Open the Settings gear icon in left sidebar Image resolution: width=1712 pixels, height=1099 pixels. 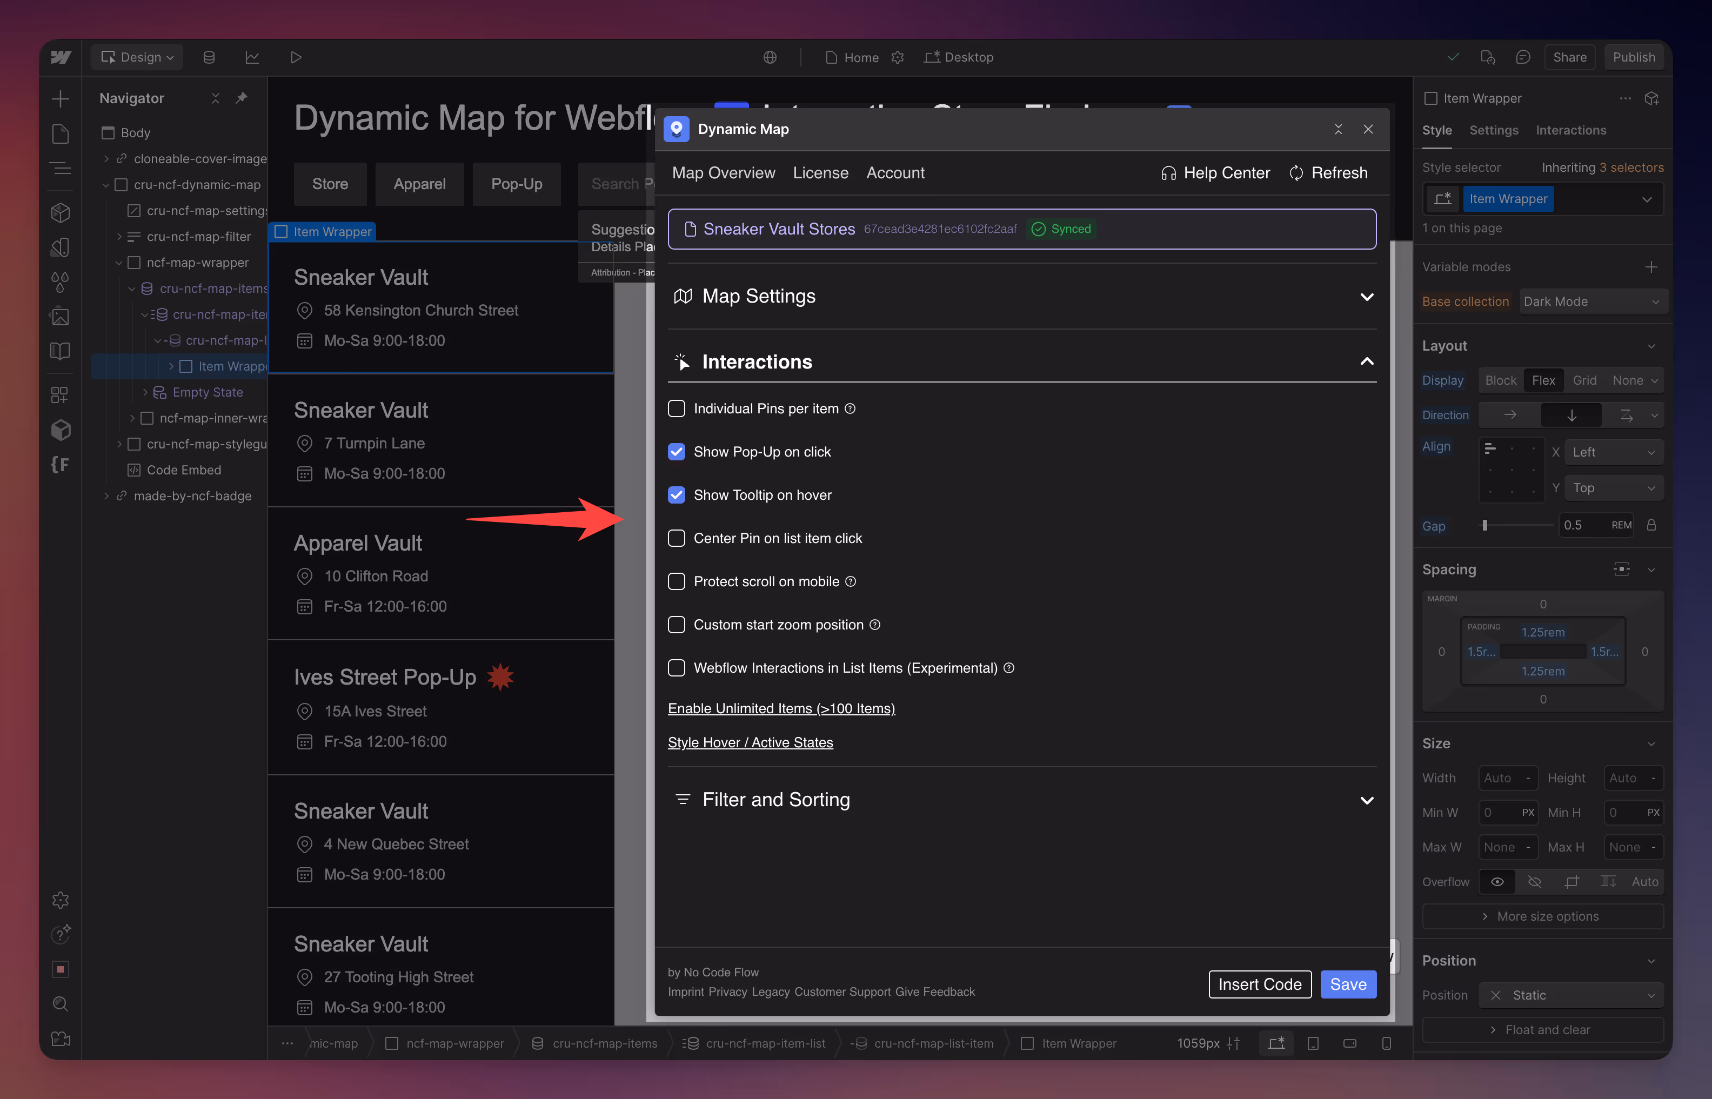coord(61,900)
